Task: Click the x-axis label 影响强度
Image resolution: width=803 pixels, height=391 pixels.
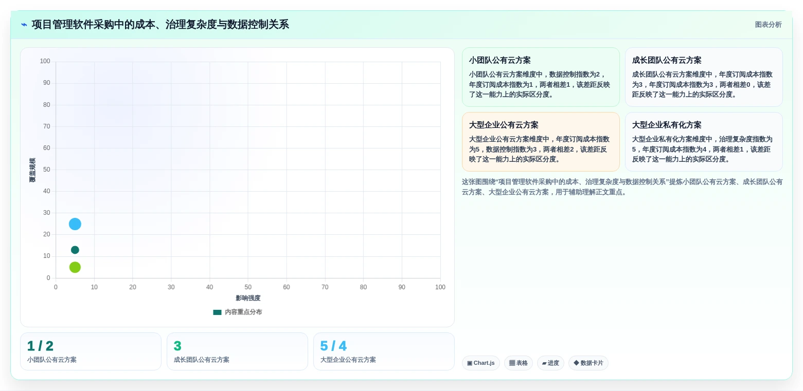Action: [x=248, y=298]
